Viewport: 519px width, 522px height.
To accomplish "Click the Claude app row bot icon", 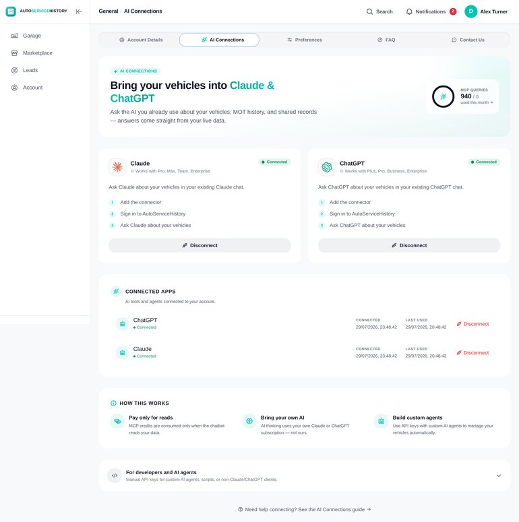I will pos(122,352).
